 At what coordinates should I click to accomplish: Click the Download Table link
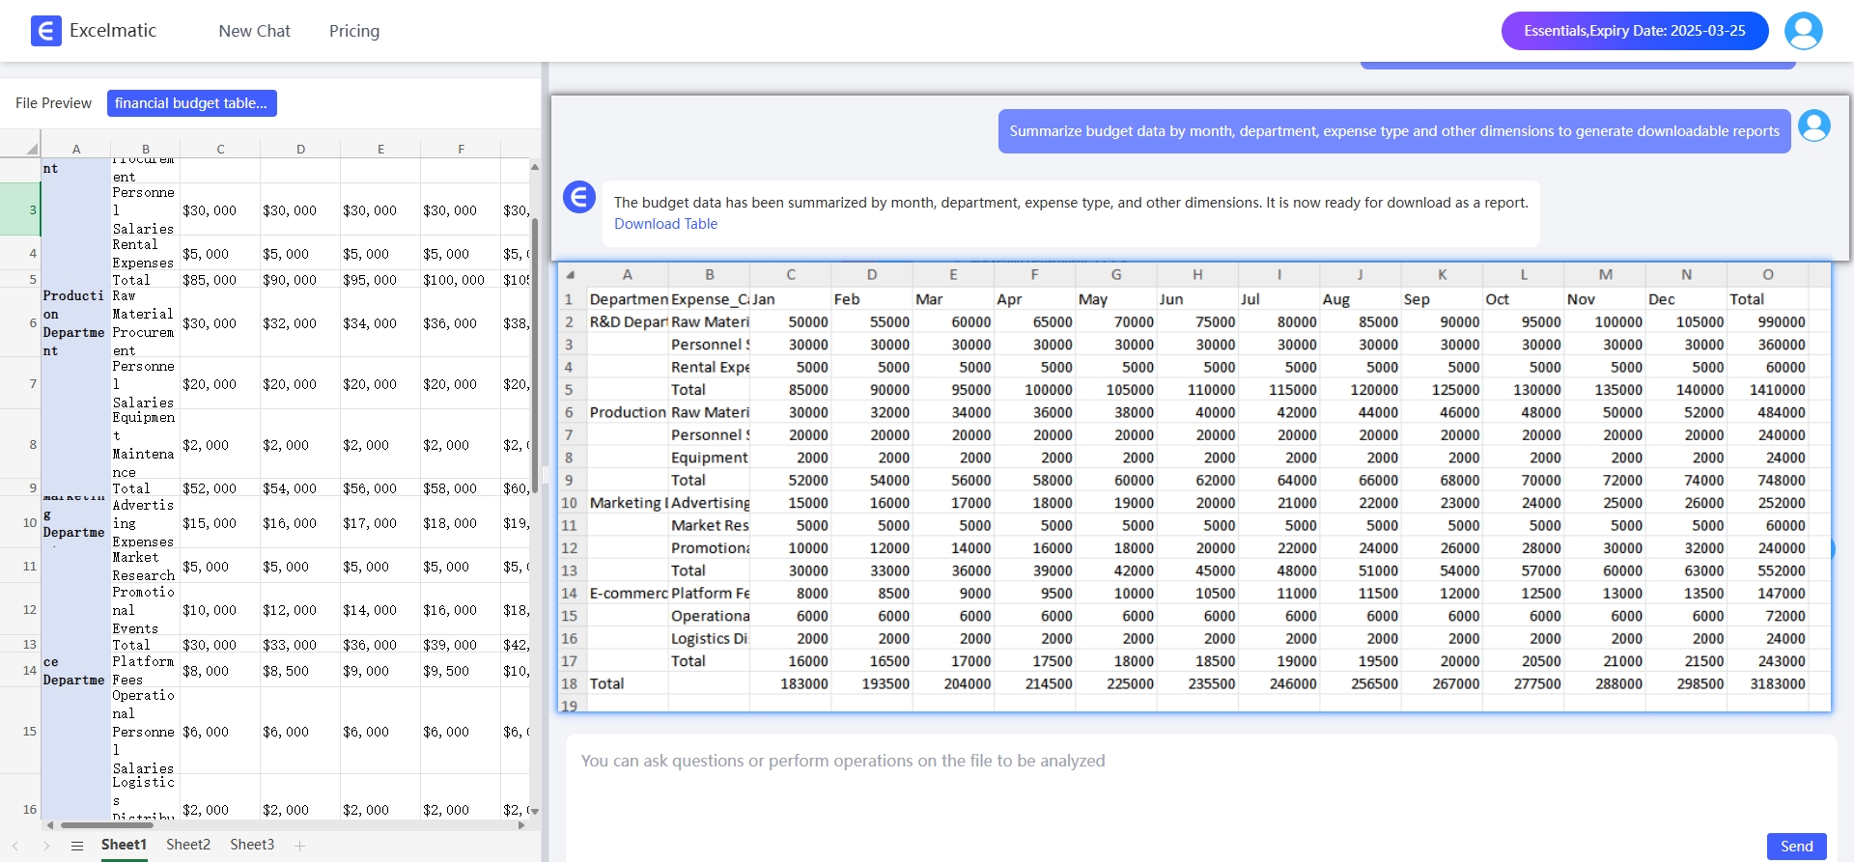pos(665,224)
